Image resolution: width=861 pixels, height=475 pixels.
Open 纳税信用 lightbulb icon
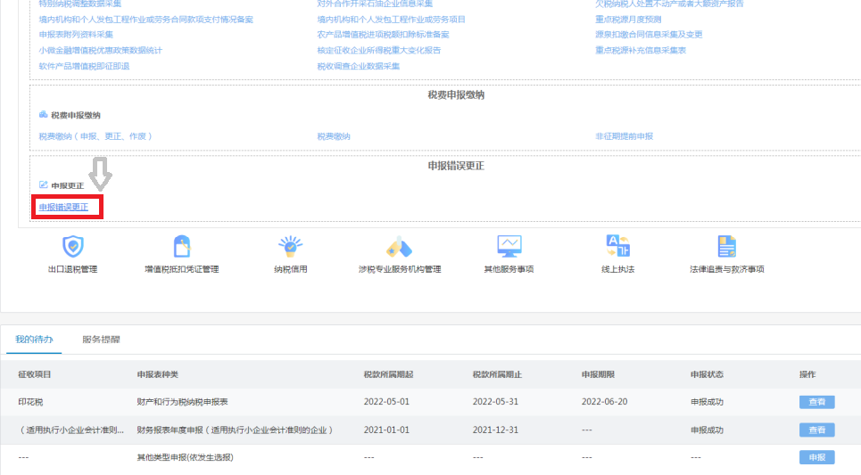291,246
